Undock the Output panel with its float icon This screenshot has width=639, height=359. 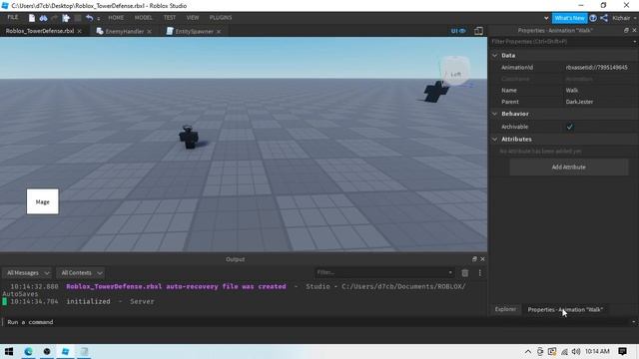coord(474,259)
